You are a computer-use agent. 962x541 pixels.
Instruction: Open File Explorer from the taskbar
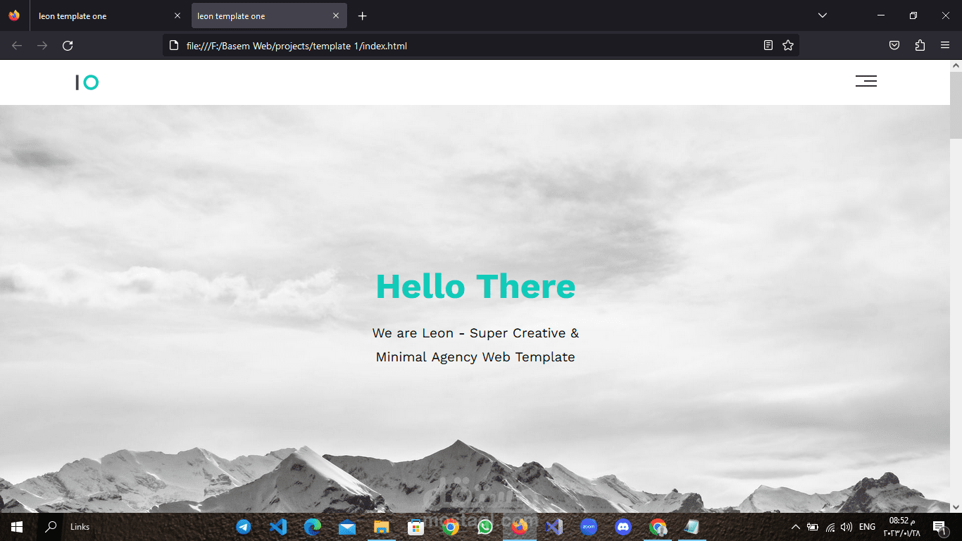coord(382,527)
